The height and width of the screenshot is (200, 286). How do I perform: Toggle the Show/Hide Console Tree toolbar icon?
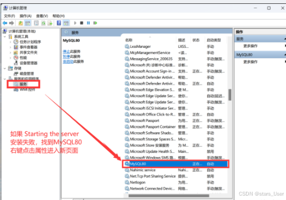coord(28,23)
